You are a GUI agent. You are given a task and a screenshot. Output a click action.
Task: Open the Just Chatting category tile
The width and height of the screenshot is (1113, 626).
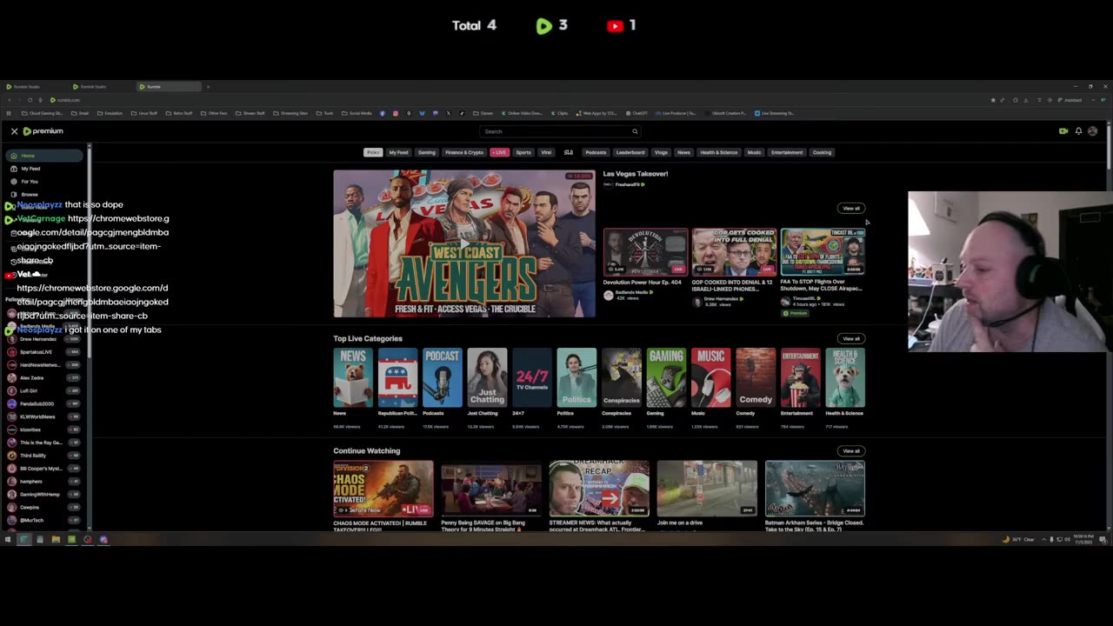487,377
